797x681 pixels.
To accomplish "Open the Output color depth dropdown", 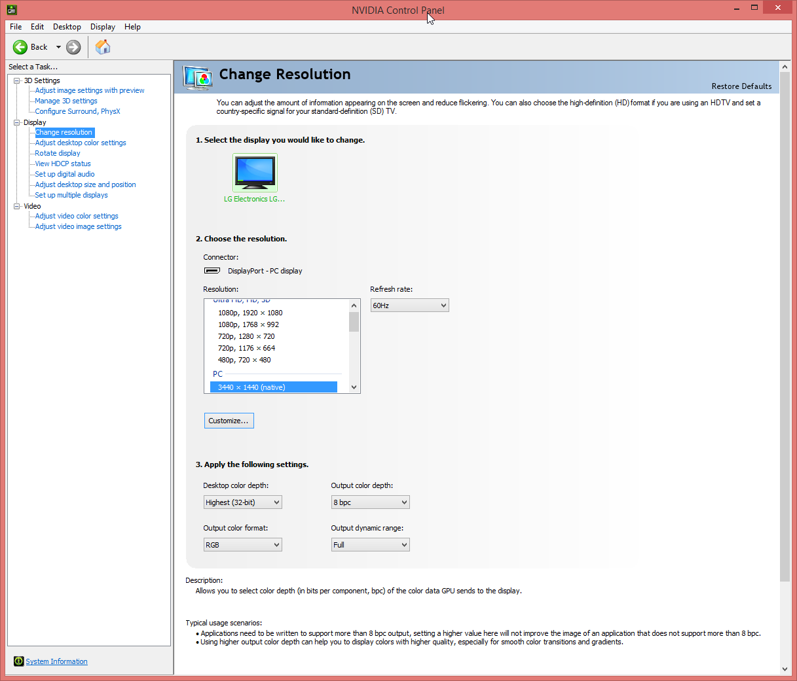I will (371, 502).
